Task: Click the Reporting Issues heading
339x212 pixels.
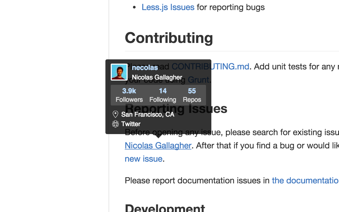Action: (x=176, y=109)
